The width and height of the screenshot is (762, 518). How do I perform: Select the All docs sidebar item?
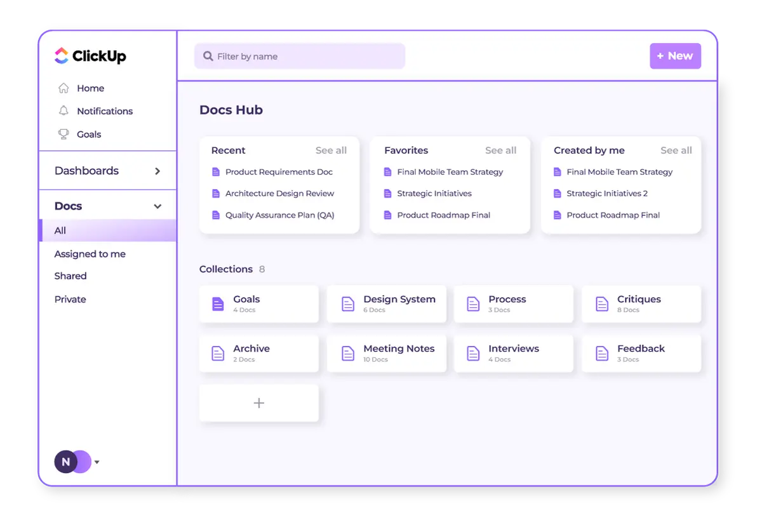[60, 230]
